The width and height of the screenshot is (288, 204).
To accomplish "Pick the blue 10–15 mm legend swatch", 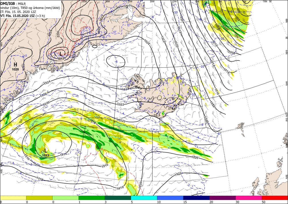I will click(170, 198).
